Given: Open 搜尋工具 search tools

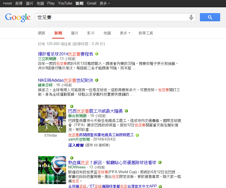Looking at the screenshot, I should pos(146,33).
